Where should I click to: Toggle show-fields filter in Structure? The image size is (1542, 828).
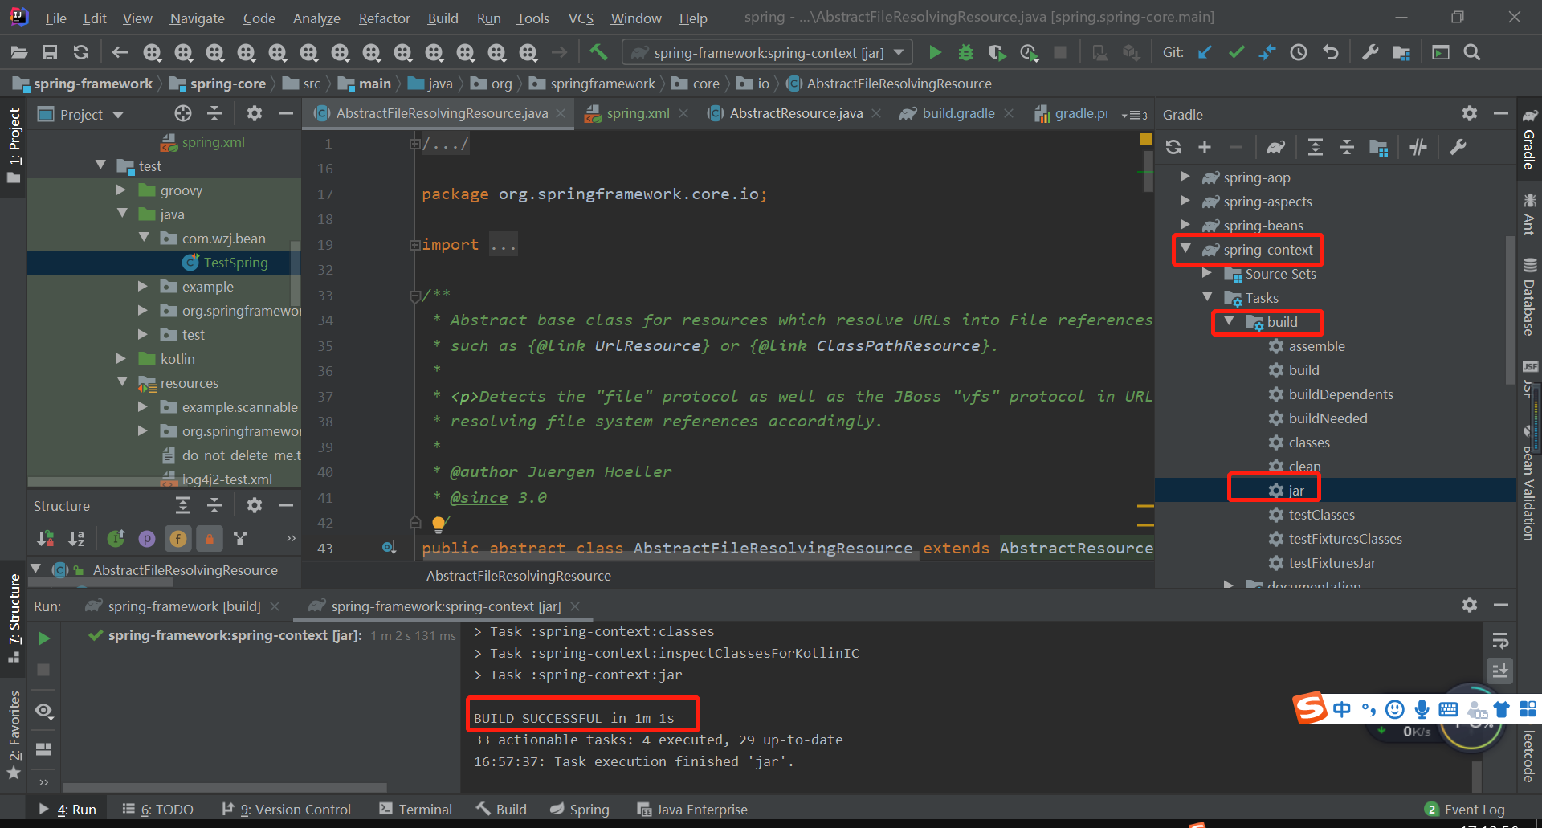point(178,538)
